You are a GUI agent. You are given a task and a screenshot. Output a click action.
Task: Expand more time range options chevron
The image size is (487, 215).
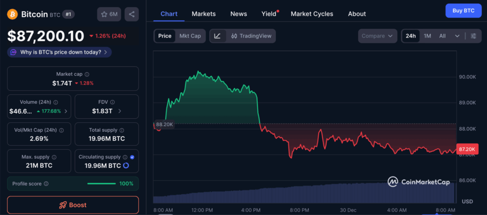[x=457, y=36]
